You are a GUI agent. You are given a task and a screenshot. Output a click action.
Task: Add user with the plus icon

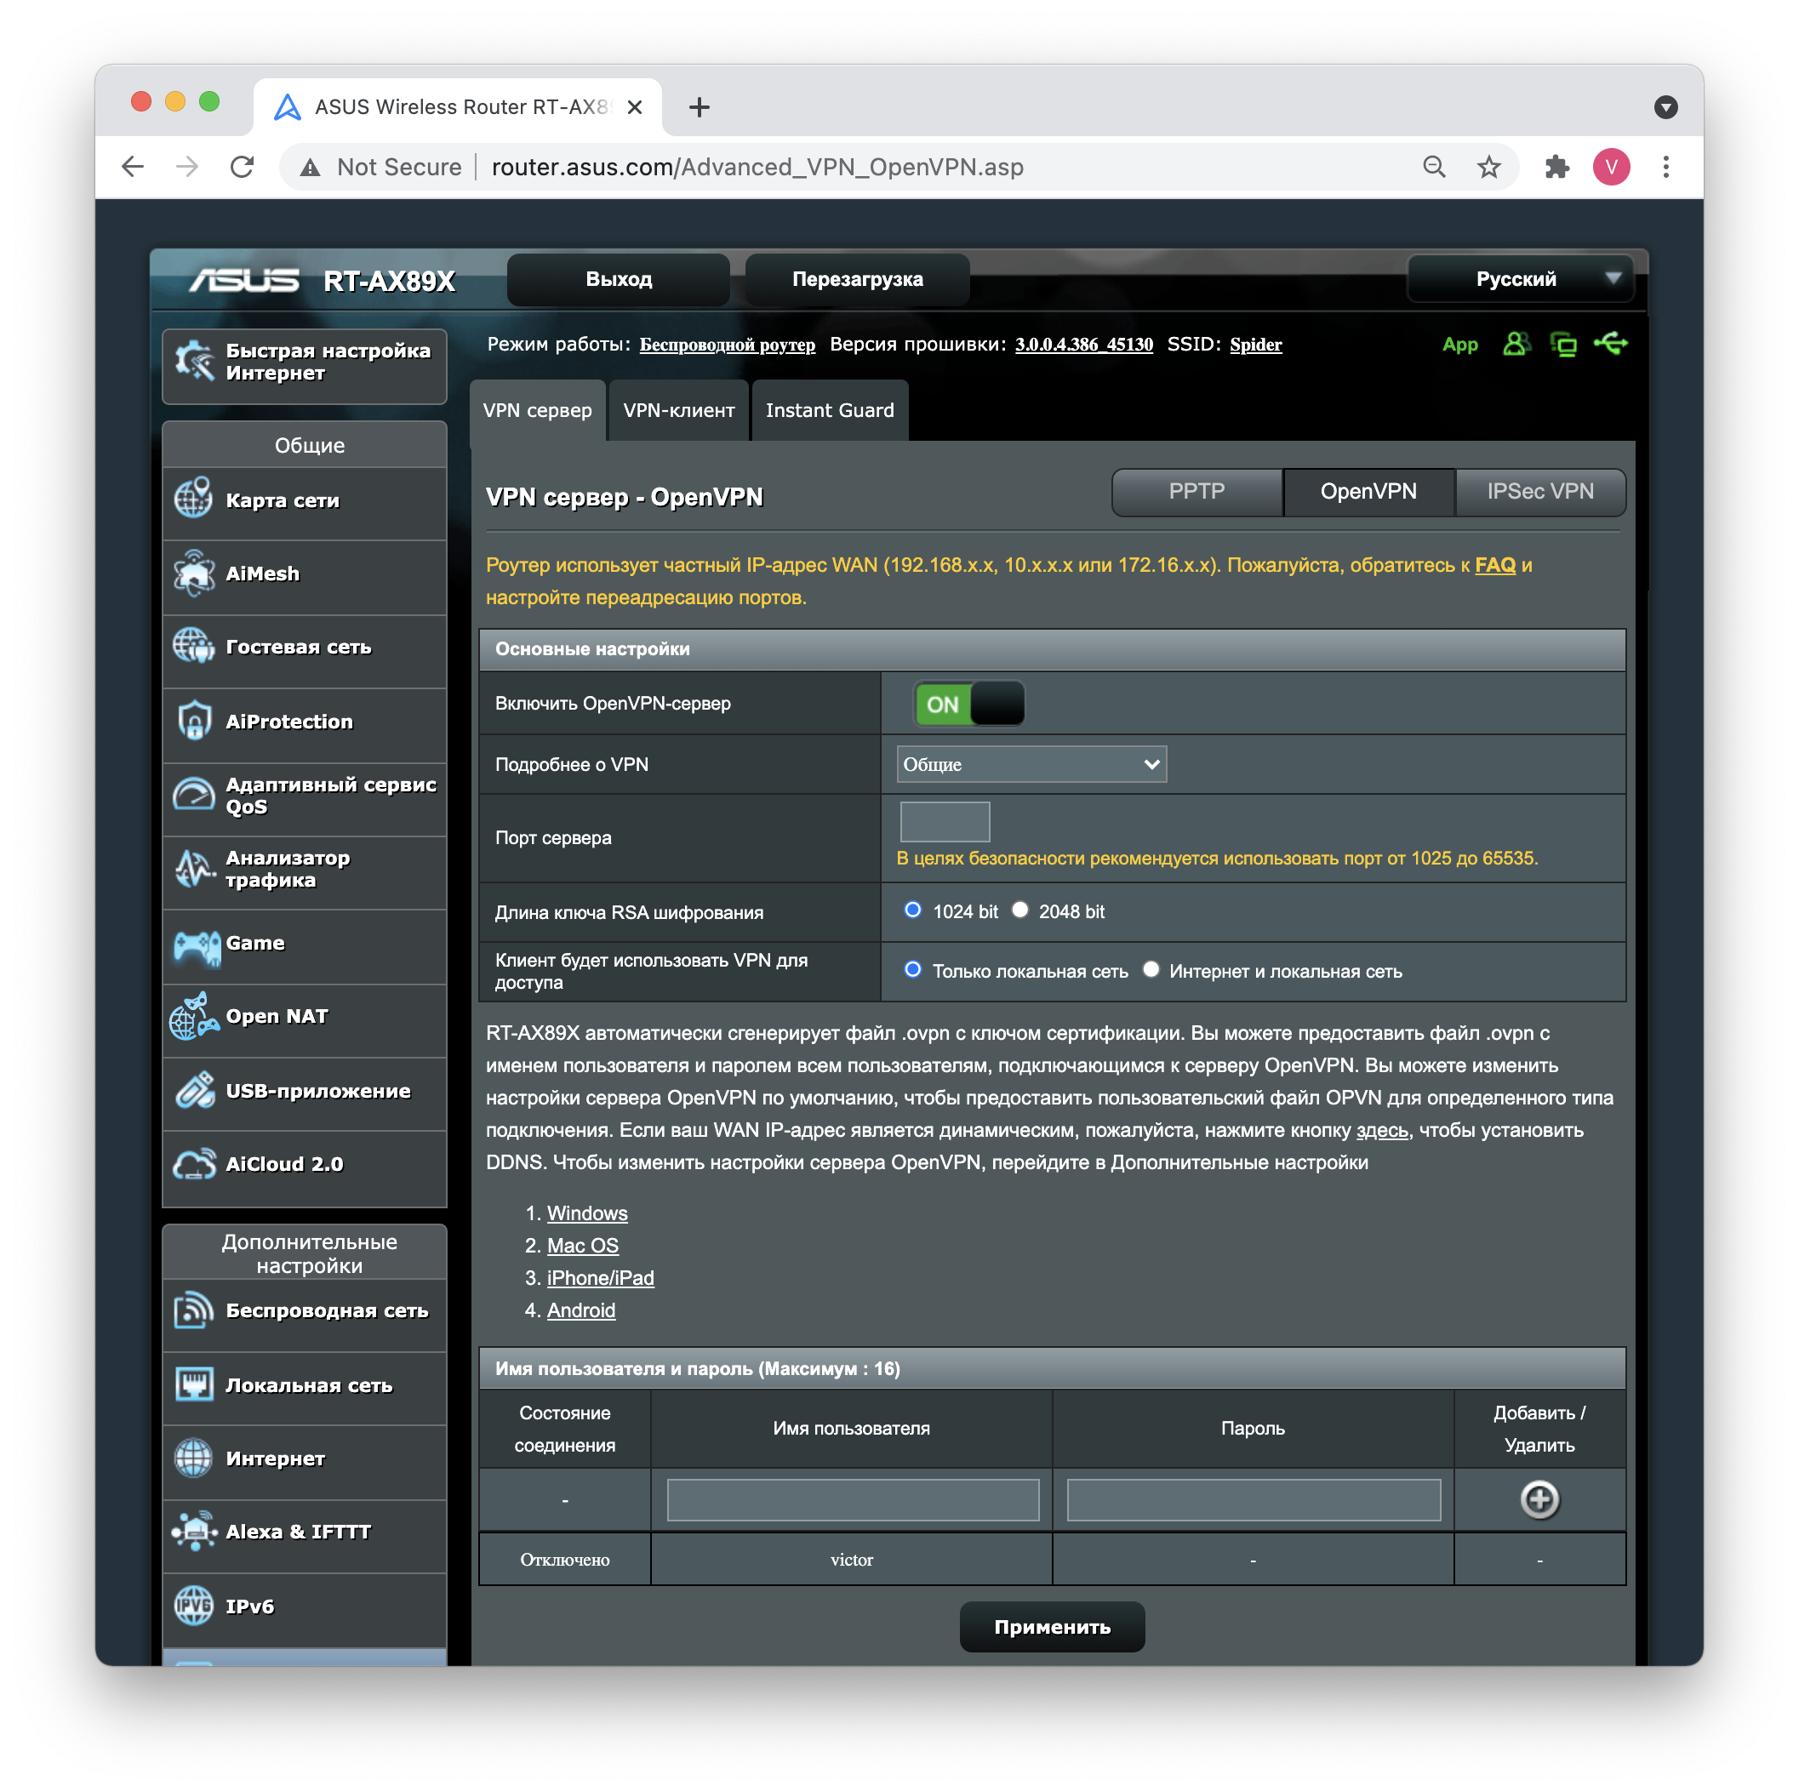point(1539,1499)
